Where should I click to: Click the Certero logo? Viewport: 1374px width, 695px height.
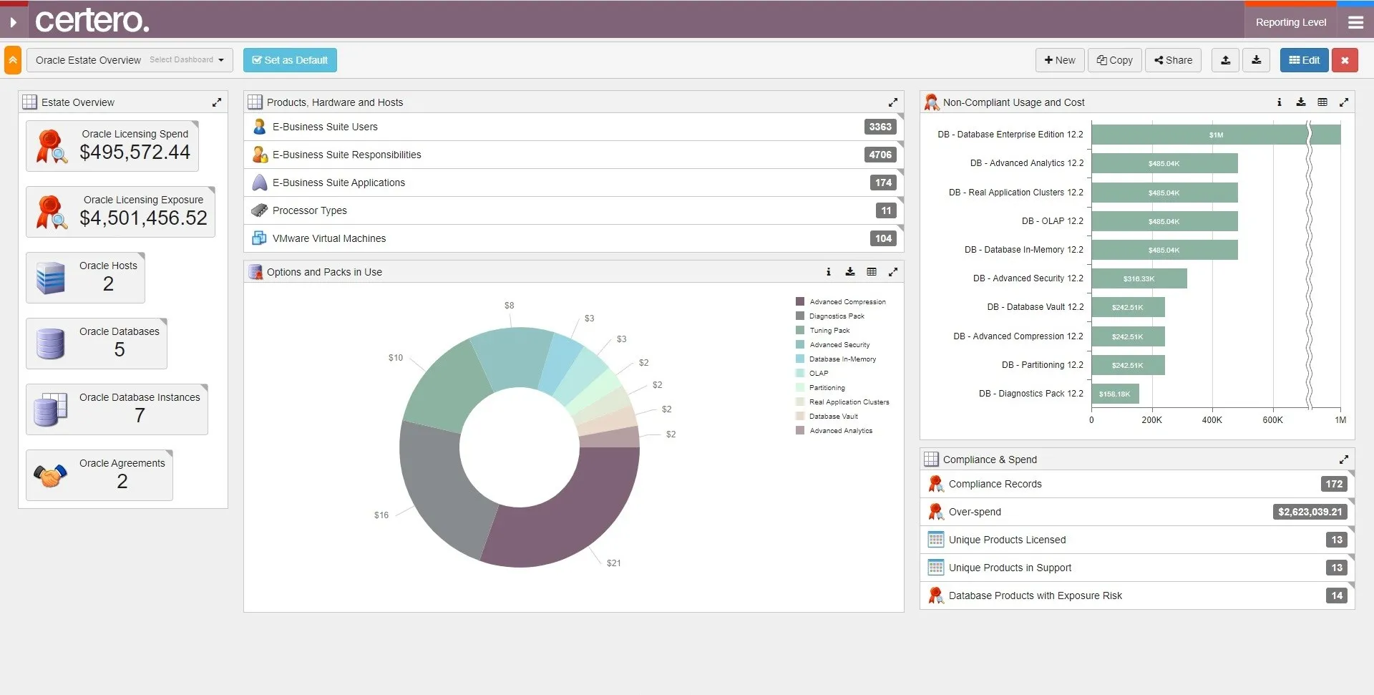(x=92, y=21)
